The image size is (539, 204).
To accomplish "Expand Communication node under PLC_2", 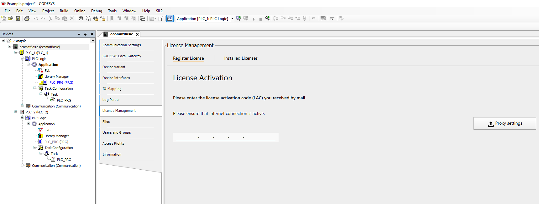I will [22, 165].
